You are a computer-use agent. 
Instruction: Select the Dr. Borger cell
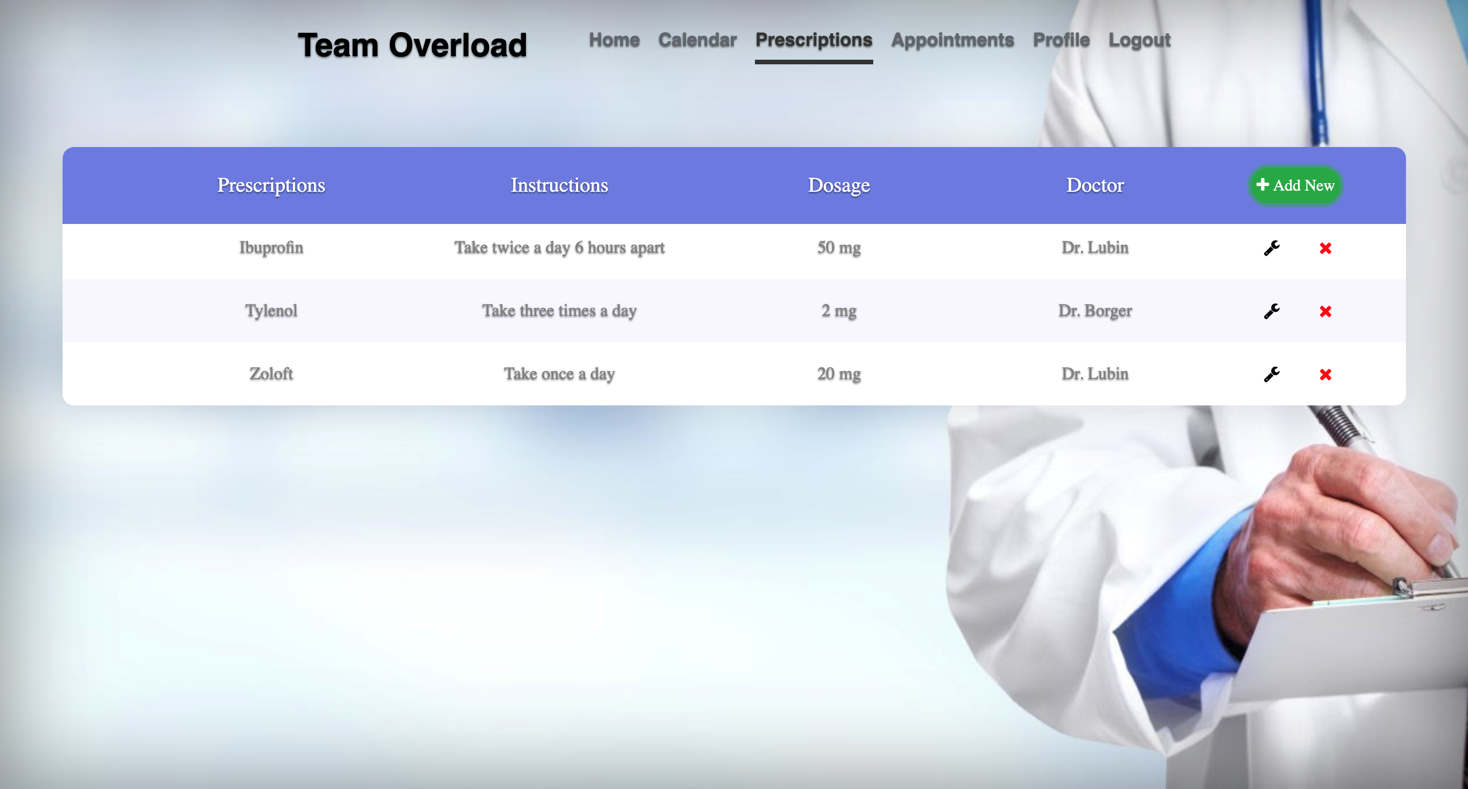click(1095, 311)
